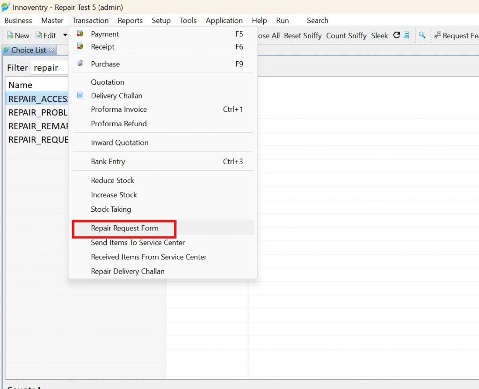Close the Choice List tab

tap(51, 50)
